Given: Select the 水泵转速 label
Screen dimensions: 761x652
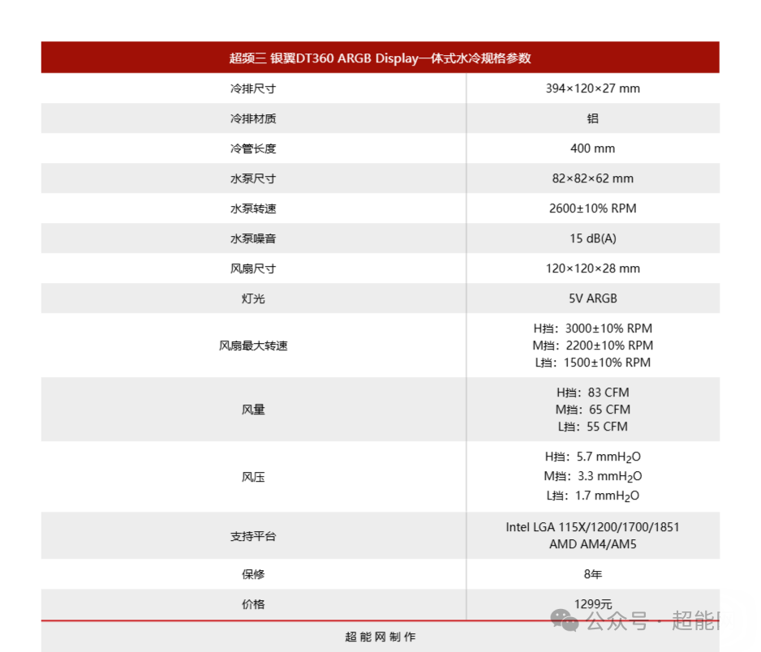Looking at the screenshot, I should 253,208.
